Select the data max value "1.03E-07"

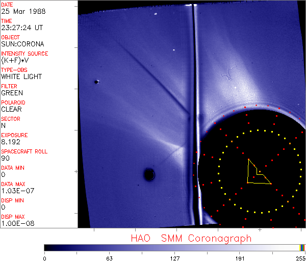coord(15,191)
